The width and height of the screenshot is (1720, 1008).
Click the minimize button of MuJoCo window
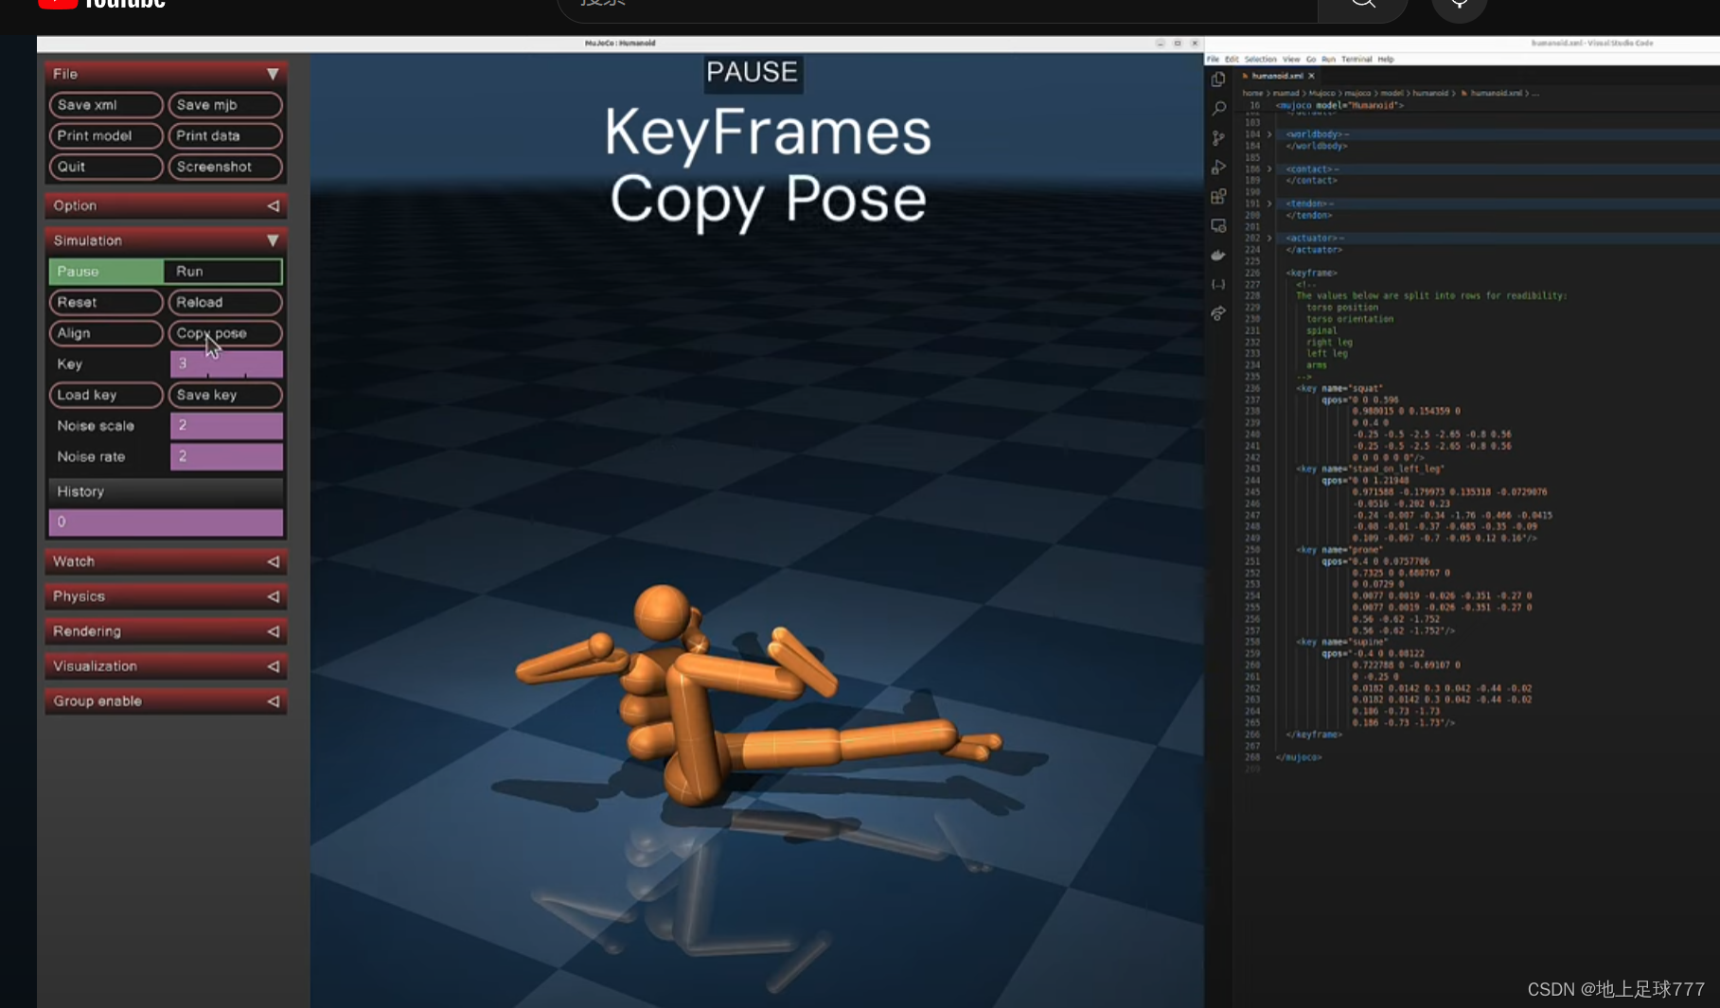[1160, 44]
